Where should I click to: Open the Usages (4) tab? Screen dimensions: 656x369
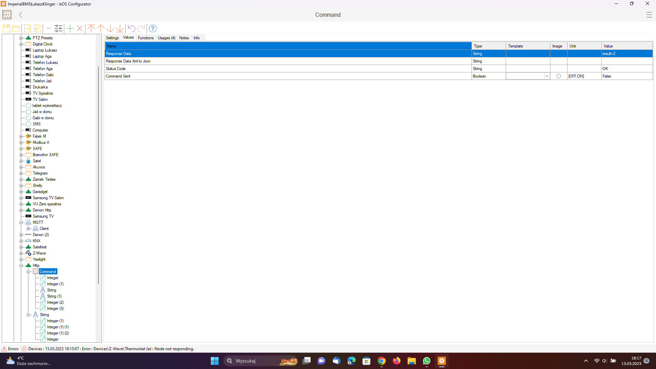click(x=166, y=38)
